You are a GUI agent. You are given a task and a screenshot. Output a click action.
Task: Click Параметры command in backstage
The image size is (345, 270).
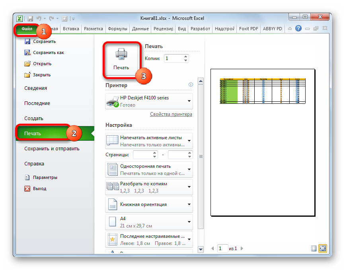click(45, 177)
